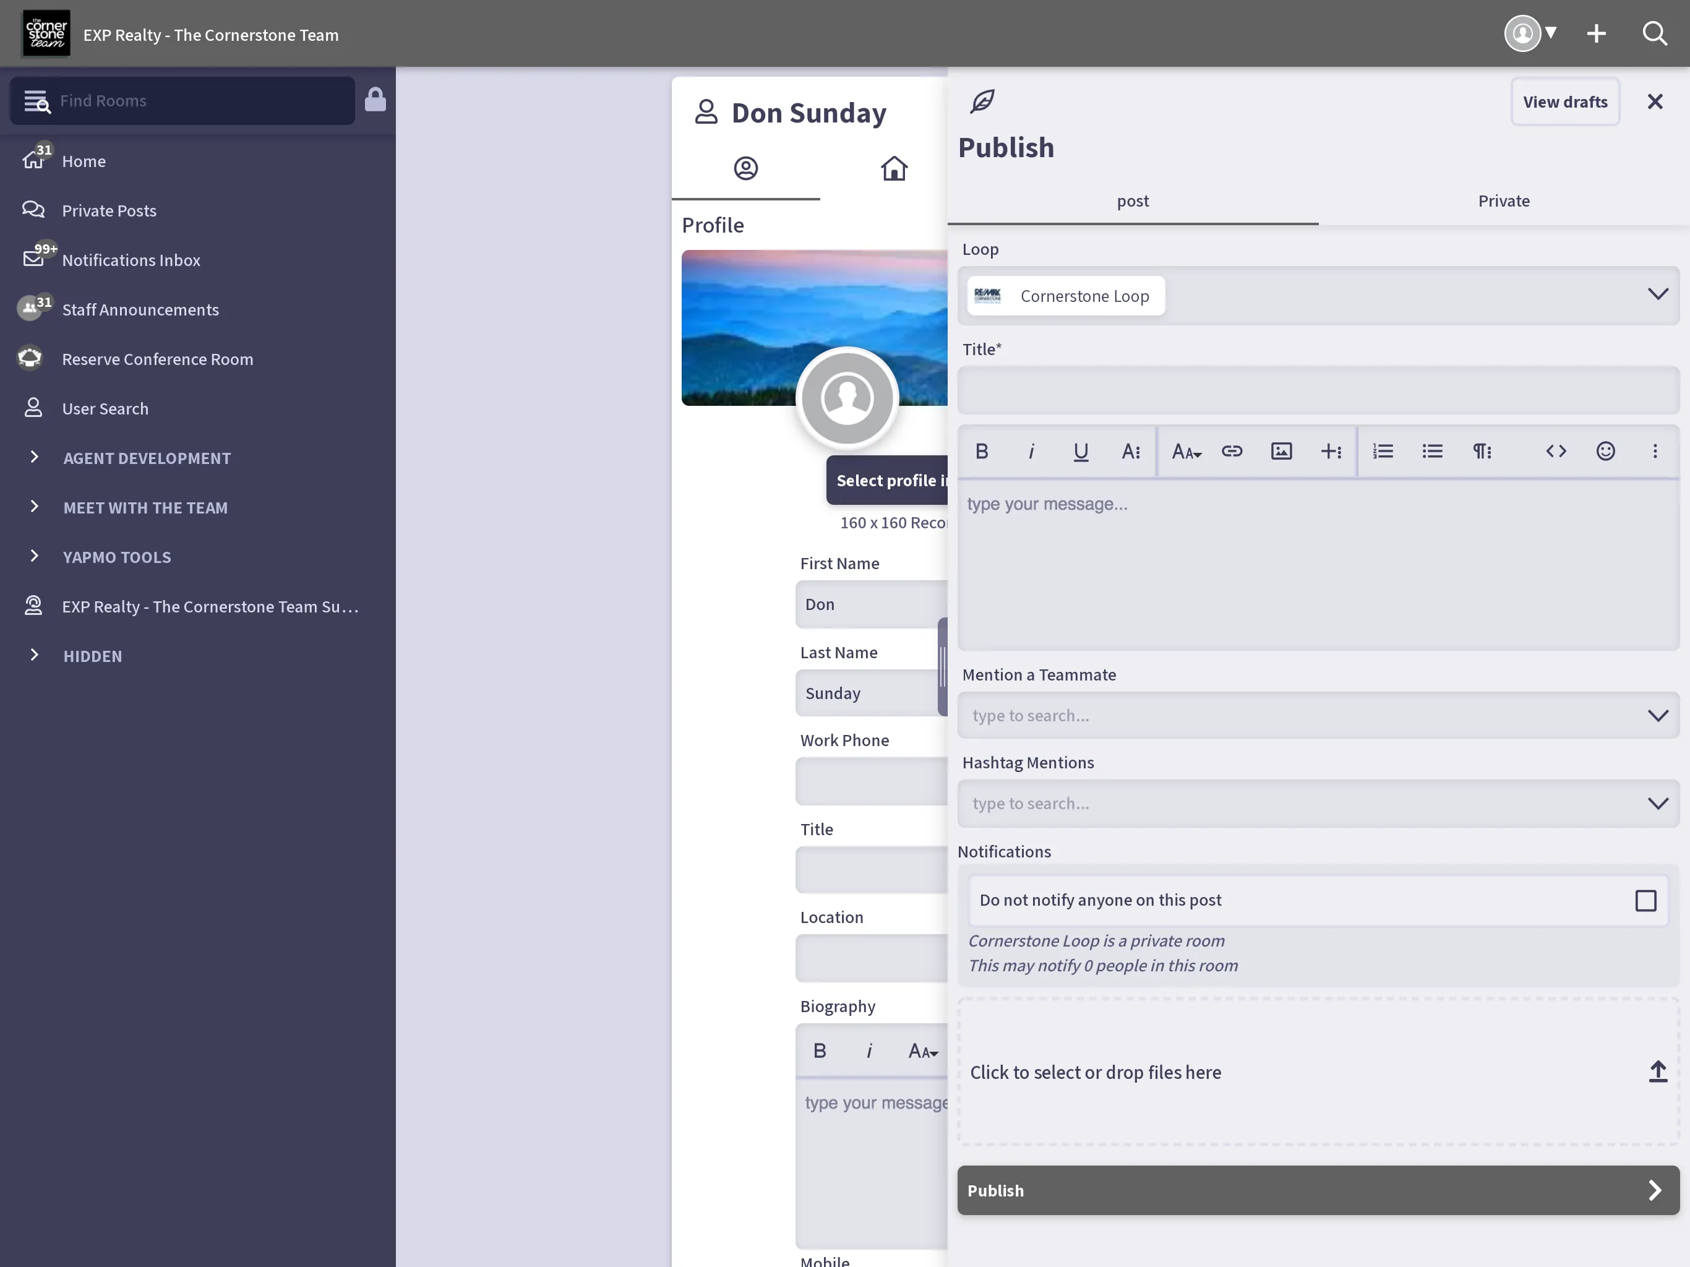Viewport: 1690px width, 1267px height.
Task: Click the Title input in Publish panel
Action: (1318, 390)
